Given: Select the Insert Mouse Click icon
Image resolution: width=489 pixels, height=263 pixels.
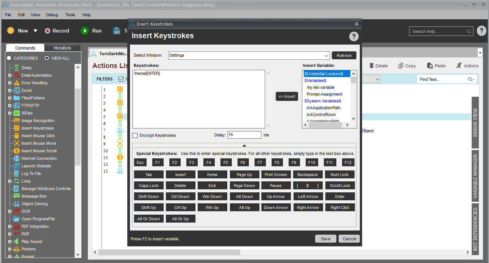Looking at the screenshot, I should point(17,136).
